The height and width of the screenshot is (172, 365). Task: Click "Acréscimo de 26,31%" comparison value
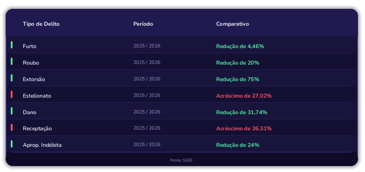pos(244,129)
